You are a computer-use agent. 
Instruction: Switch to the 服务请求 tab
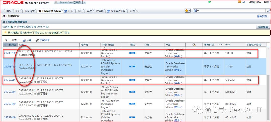click(x=30, y=11)
